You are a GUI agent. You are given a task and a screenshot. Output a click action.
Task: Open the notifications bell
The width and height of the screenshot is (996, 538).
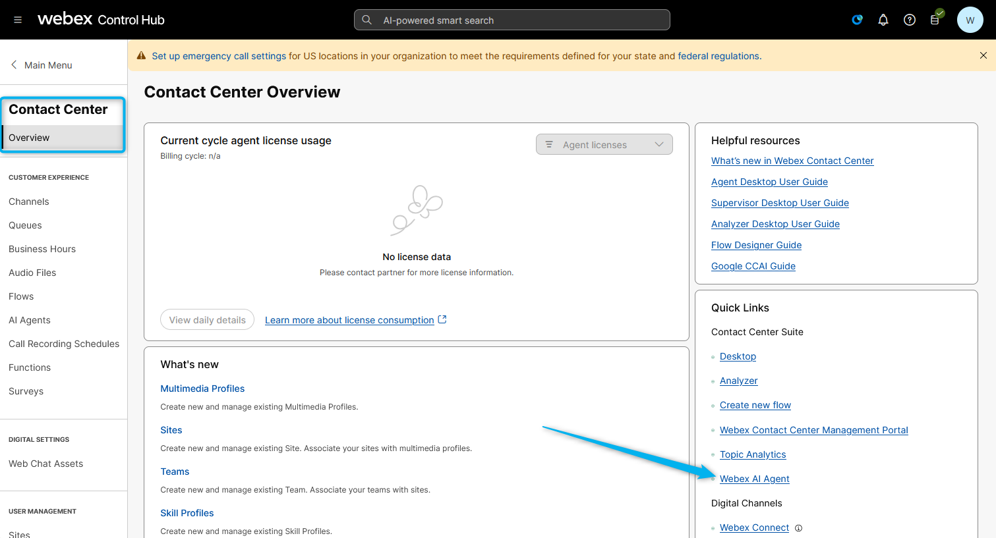[883, 20]
